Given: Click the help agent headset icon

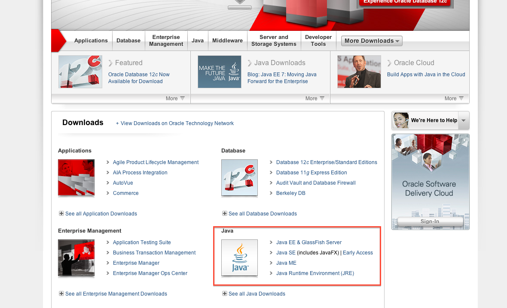Looking at the screenshot, I should point(401,120).
